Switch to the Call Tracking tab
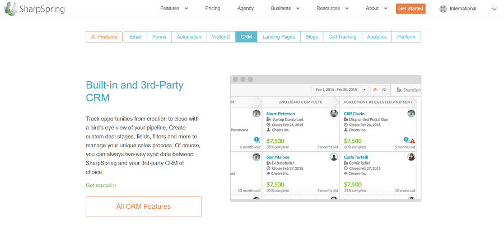The width and height of the screenshot is (504, 229). click(342, 37)
